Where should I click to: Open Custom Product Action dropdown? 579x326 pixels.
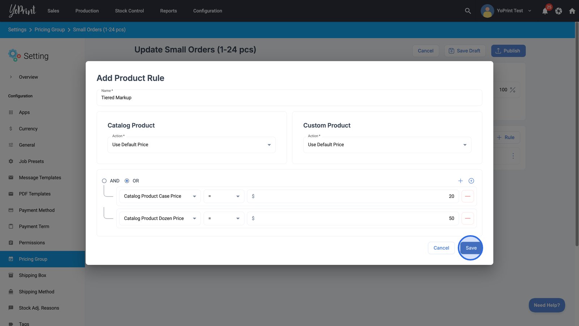[x=387, y=145]
